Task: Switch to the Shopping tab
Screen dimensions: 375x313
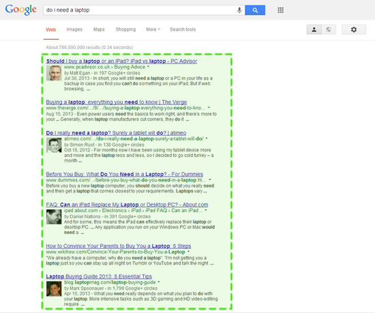Action: 125,29
